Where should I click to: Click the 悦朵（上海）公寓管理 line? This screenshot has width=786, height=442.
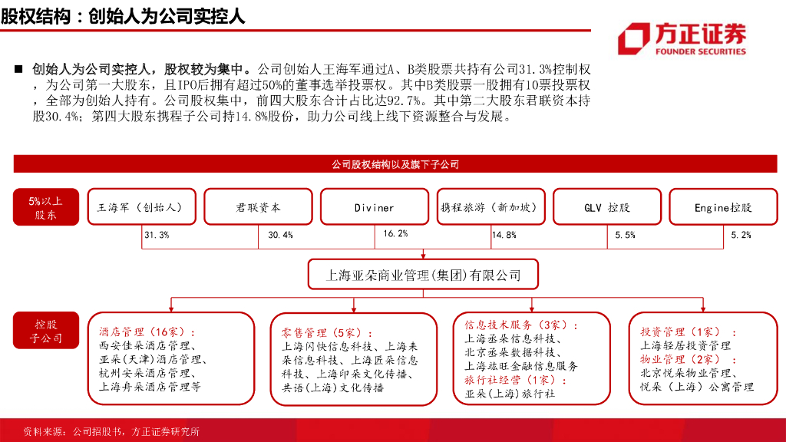pos(697,387)
